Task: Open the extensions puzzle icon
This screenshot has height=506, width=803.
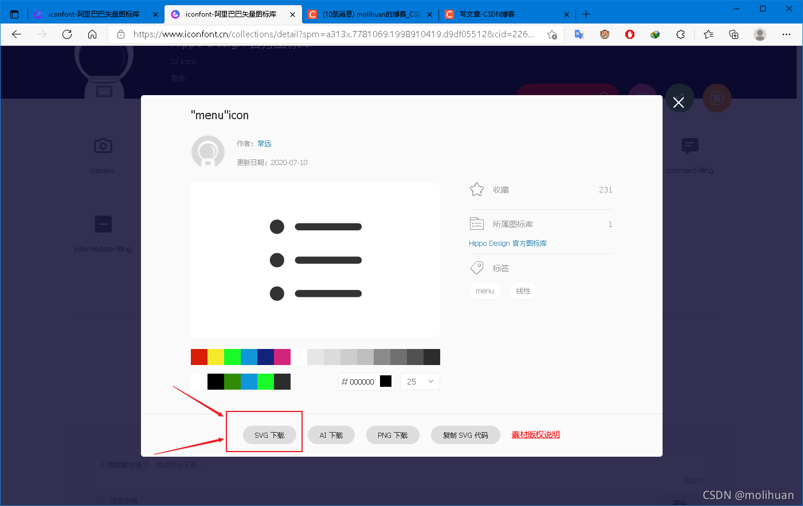Action: (680, 34)
